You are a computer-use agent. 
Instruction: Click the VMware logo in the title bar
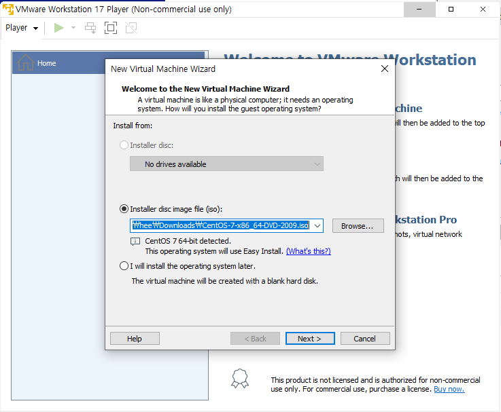(8, 9)
